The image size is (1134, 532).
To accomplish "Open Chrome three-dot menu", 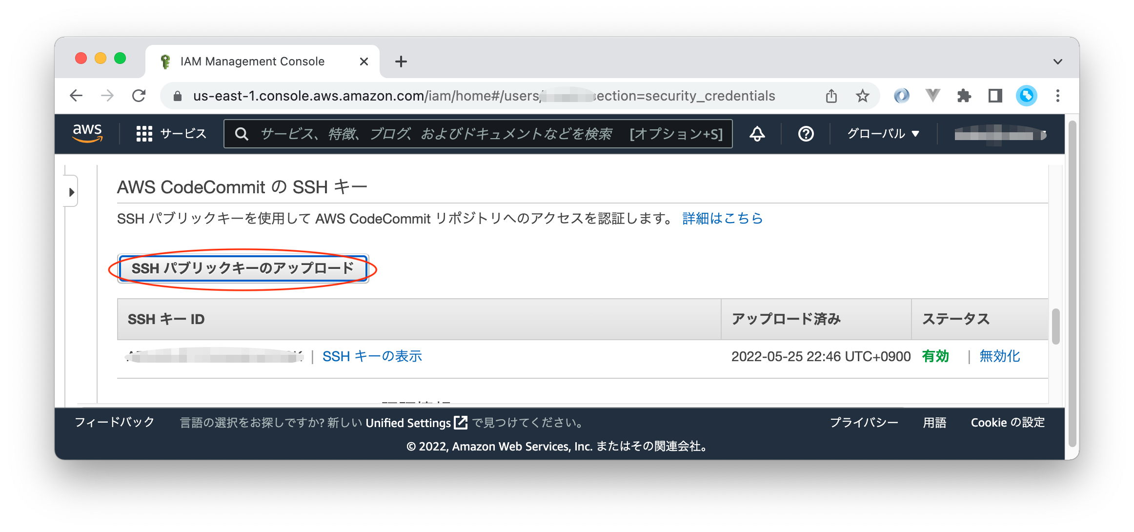I will 1057,96.
